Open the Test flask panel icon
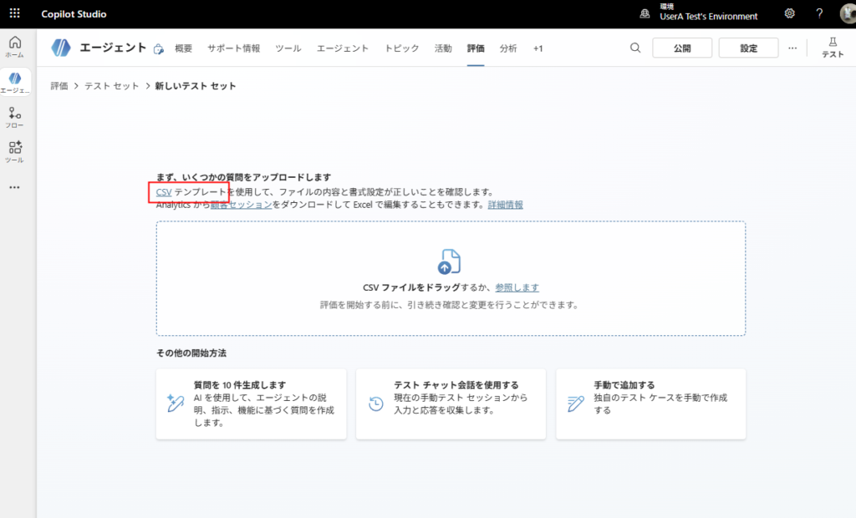 tap(833, 48)
